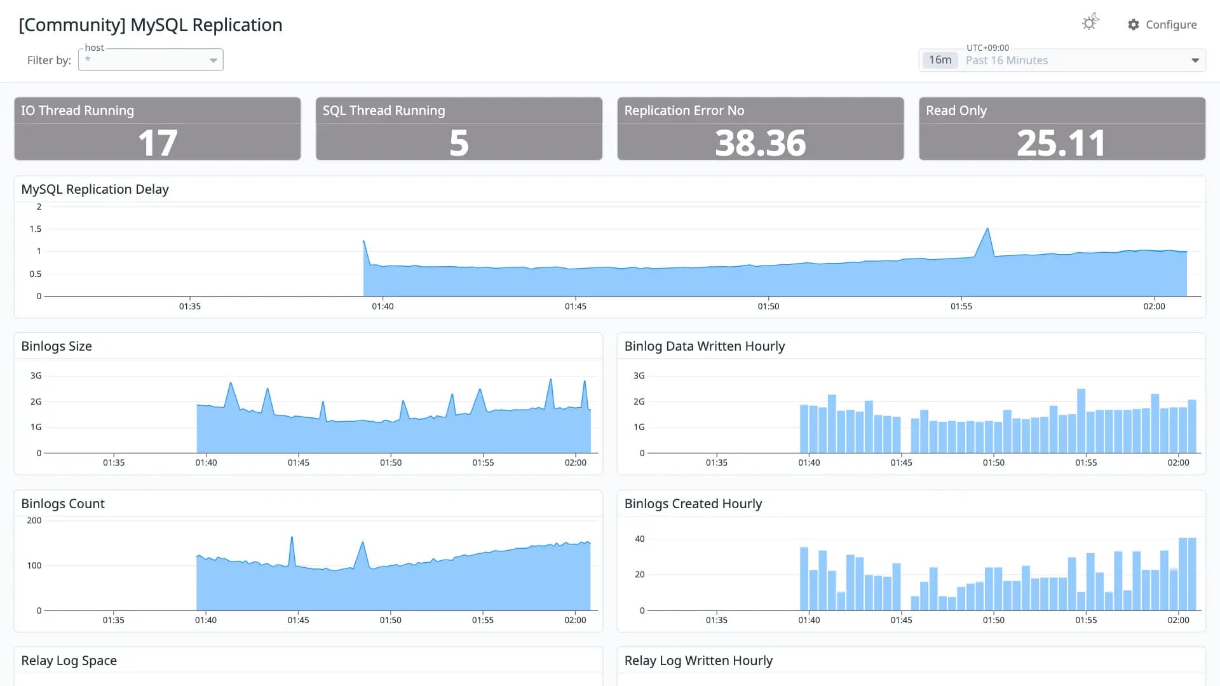Select the Past 16 Minutes time field
The image size is (1220, 686).
tap(1062, 60)
